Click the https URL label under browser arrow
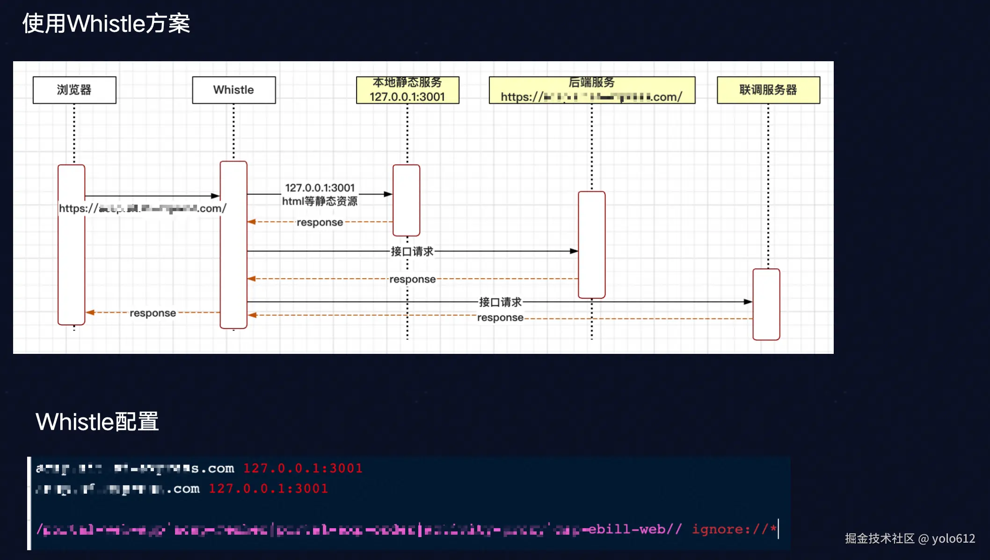 (142, 208)
